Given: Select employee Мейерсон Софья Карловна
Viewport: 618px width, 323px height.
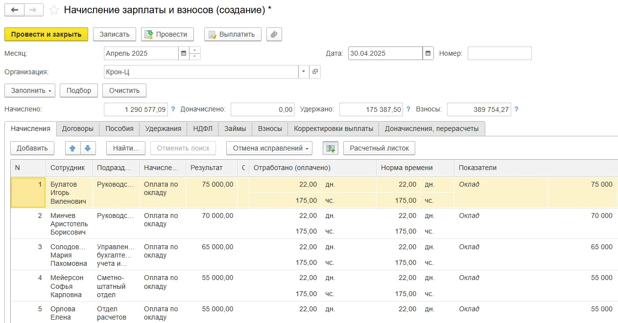Looking at the screenshot, I should click(69, 286).
